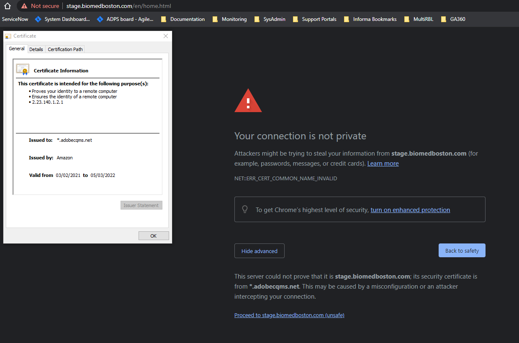The height and width of the screenshot is (343, 519).
Task: Open the Documentation bookmark folder
Action: point(183,19)
